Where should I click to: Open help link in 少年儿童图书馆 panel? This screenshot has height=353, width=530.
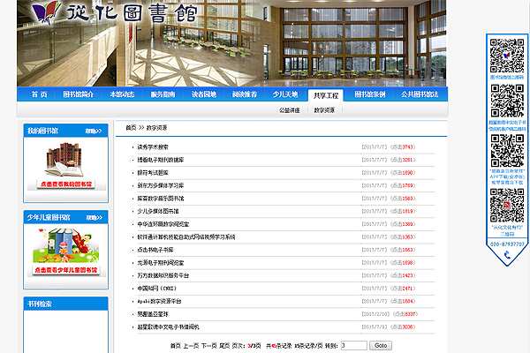92,217
